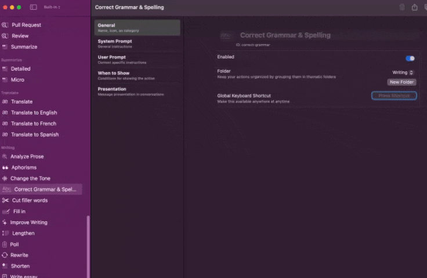This screenshot has height=278, width=427.
Task: Open the Built-in dropdown in the toolbar
Action: [52, 7]
